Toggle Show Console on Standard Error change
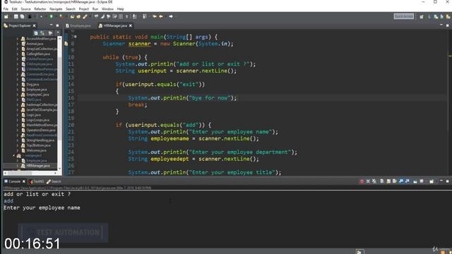Viewport: 452px width, 254px height. click(x=407, y=181)
